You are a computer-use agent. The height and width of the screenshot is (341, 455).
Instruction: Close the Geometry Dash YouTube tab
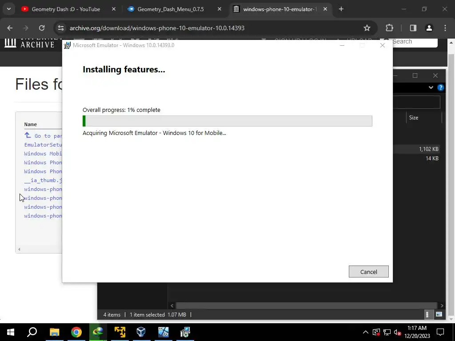point(114,9)
